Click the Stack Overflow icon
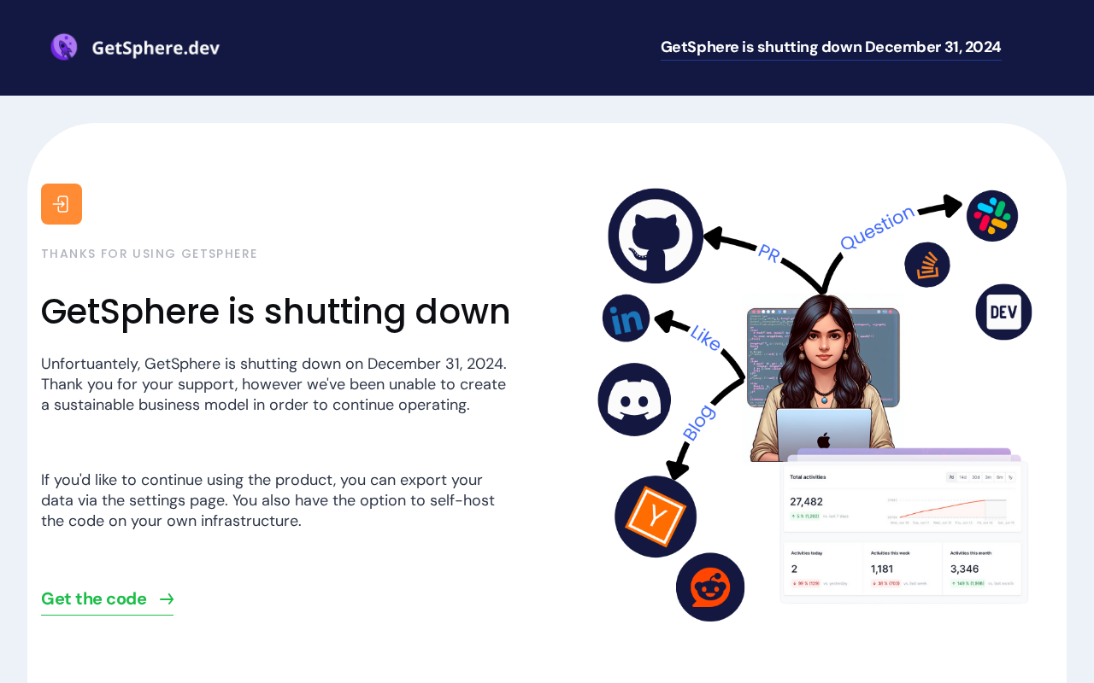The height and width of the screenshot is (683, 1094). point(927,265)
